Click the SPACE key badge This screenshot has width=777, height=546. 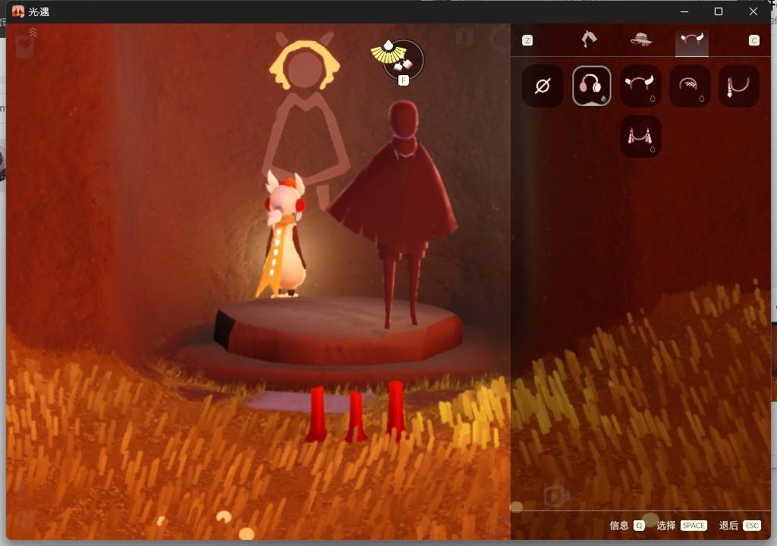click(694, 526)
